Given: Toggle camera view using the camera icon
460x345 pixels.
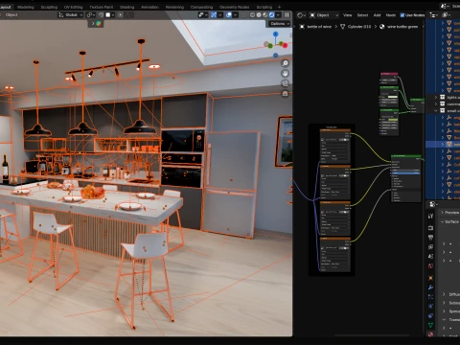Looking at the screenshot, I should point(286,83).
